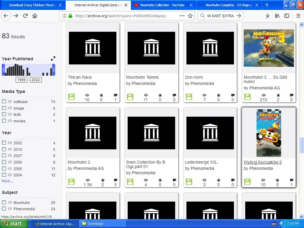Viewport: 304px width, 228px height.
Task: Toggle the sidebar view icon
Action: click(x=287, y=16)
